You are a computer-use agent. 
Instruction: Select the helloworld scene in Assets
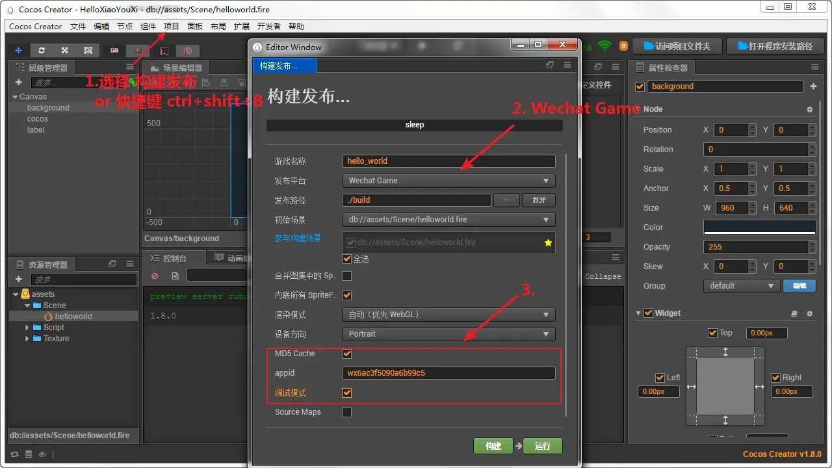click(x=73, y=317)
